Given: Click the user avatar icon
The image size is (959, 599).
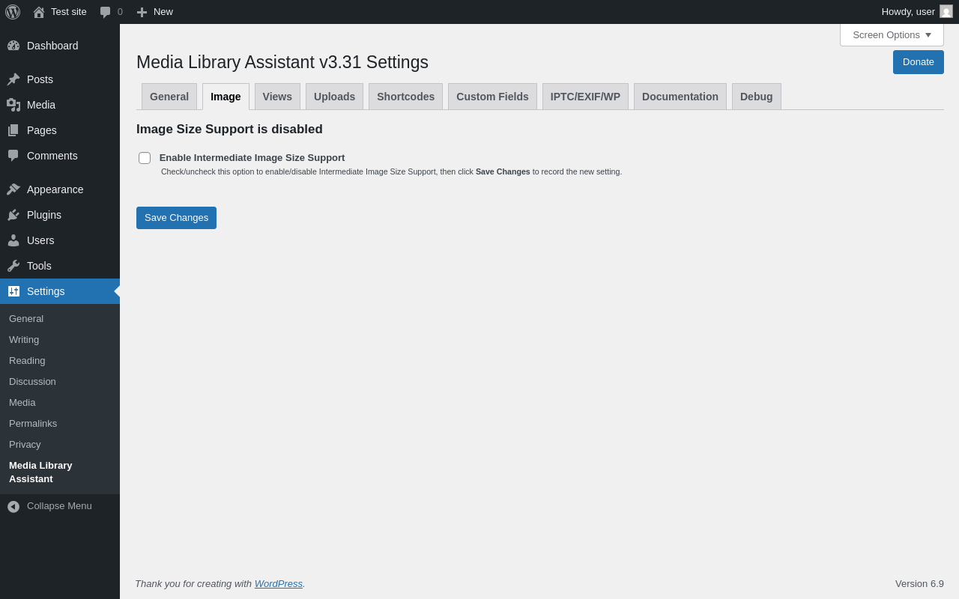Looking at the screenshot, I should coord(946,12).
